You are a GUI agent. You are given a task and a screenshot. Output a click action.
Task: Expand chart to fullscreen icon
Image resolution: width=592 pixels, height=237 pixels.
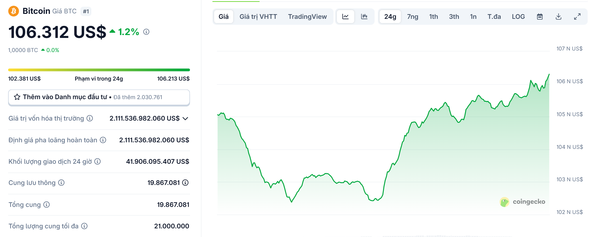click(x=577, y=17)
